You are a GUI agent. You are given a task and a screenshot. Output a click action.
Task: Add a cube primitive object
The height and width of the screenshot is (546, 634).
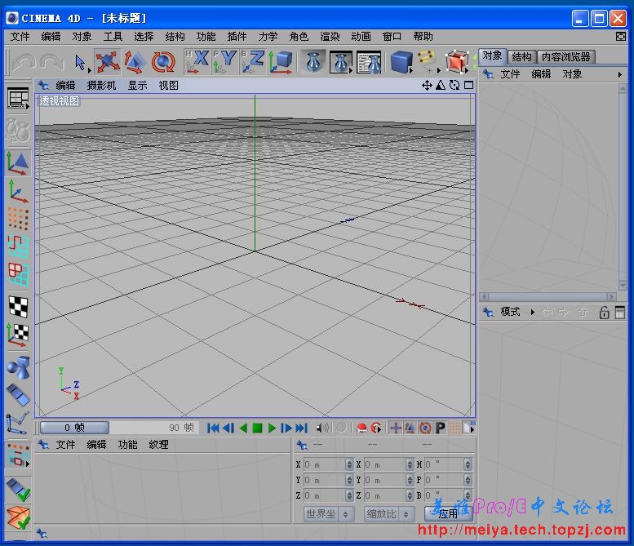click(x=401, y=62)
